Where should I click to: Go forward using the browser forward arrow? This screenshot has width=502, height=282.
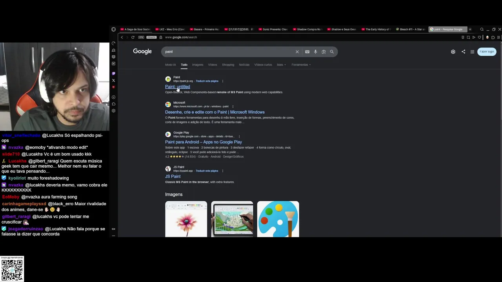coord(127,37)
